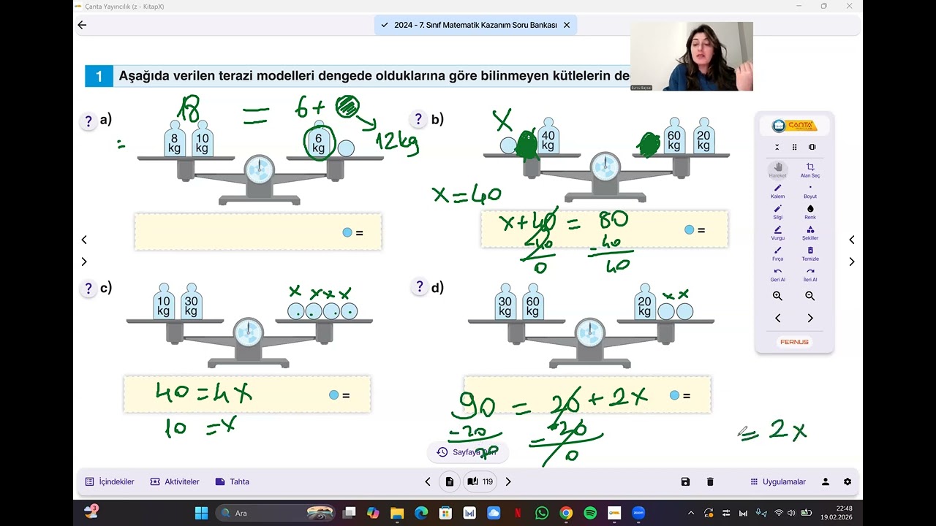Click right-edge next page chevron below
The height and width of the screenshot is (526, 936).
pos(852,262)
